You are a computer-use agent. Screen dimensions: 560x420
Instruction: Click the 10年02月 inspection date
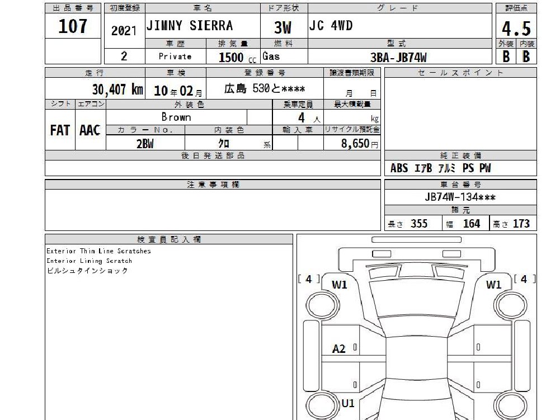(178, 91)
